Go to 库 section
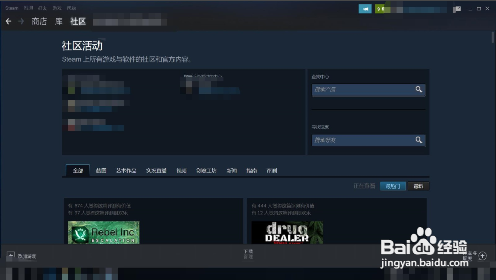 (x=59, y=21)
